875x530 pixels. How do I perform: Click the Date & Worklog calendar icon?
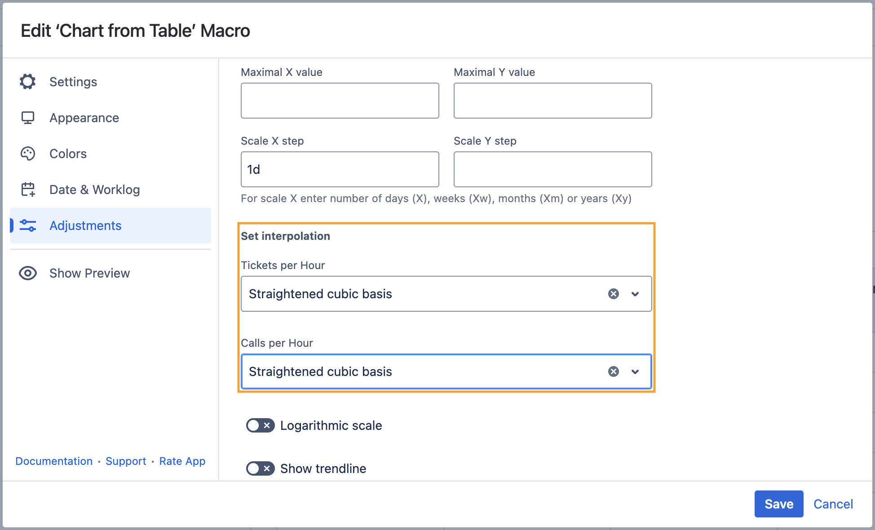27,190
